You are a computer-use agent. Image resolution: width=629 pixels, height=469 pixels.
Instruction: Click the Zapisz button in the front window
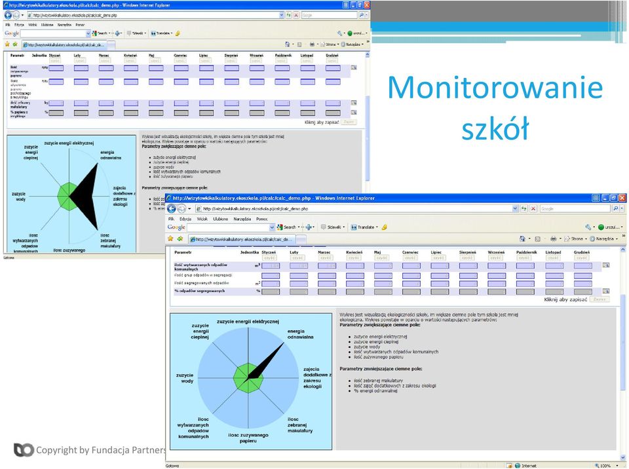600,299
